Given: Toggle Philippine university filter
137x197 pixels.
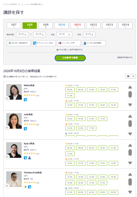Looking at the screenshot, I should pyautogui.click(x=69, y=43).
